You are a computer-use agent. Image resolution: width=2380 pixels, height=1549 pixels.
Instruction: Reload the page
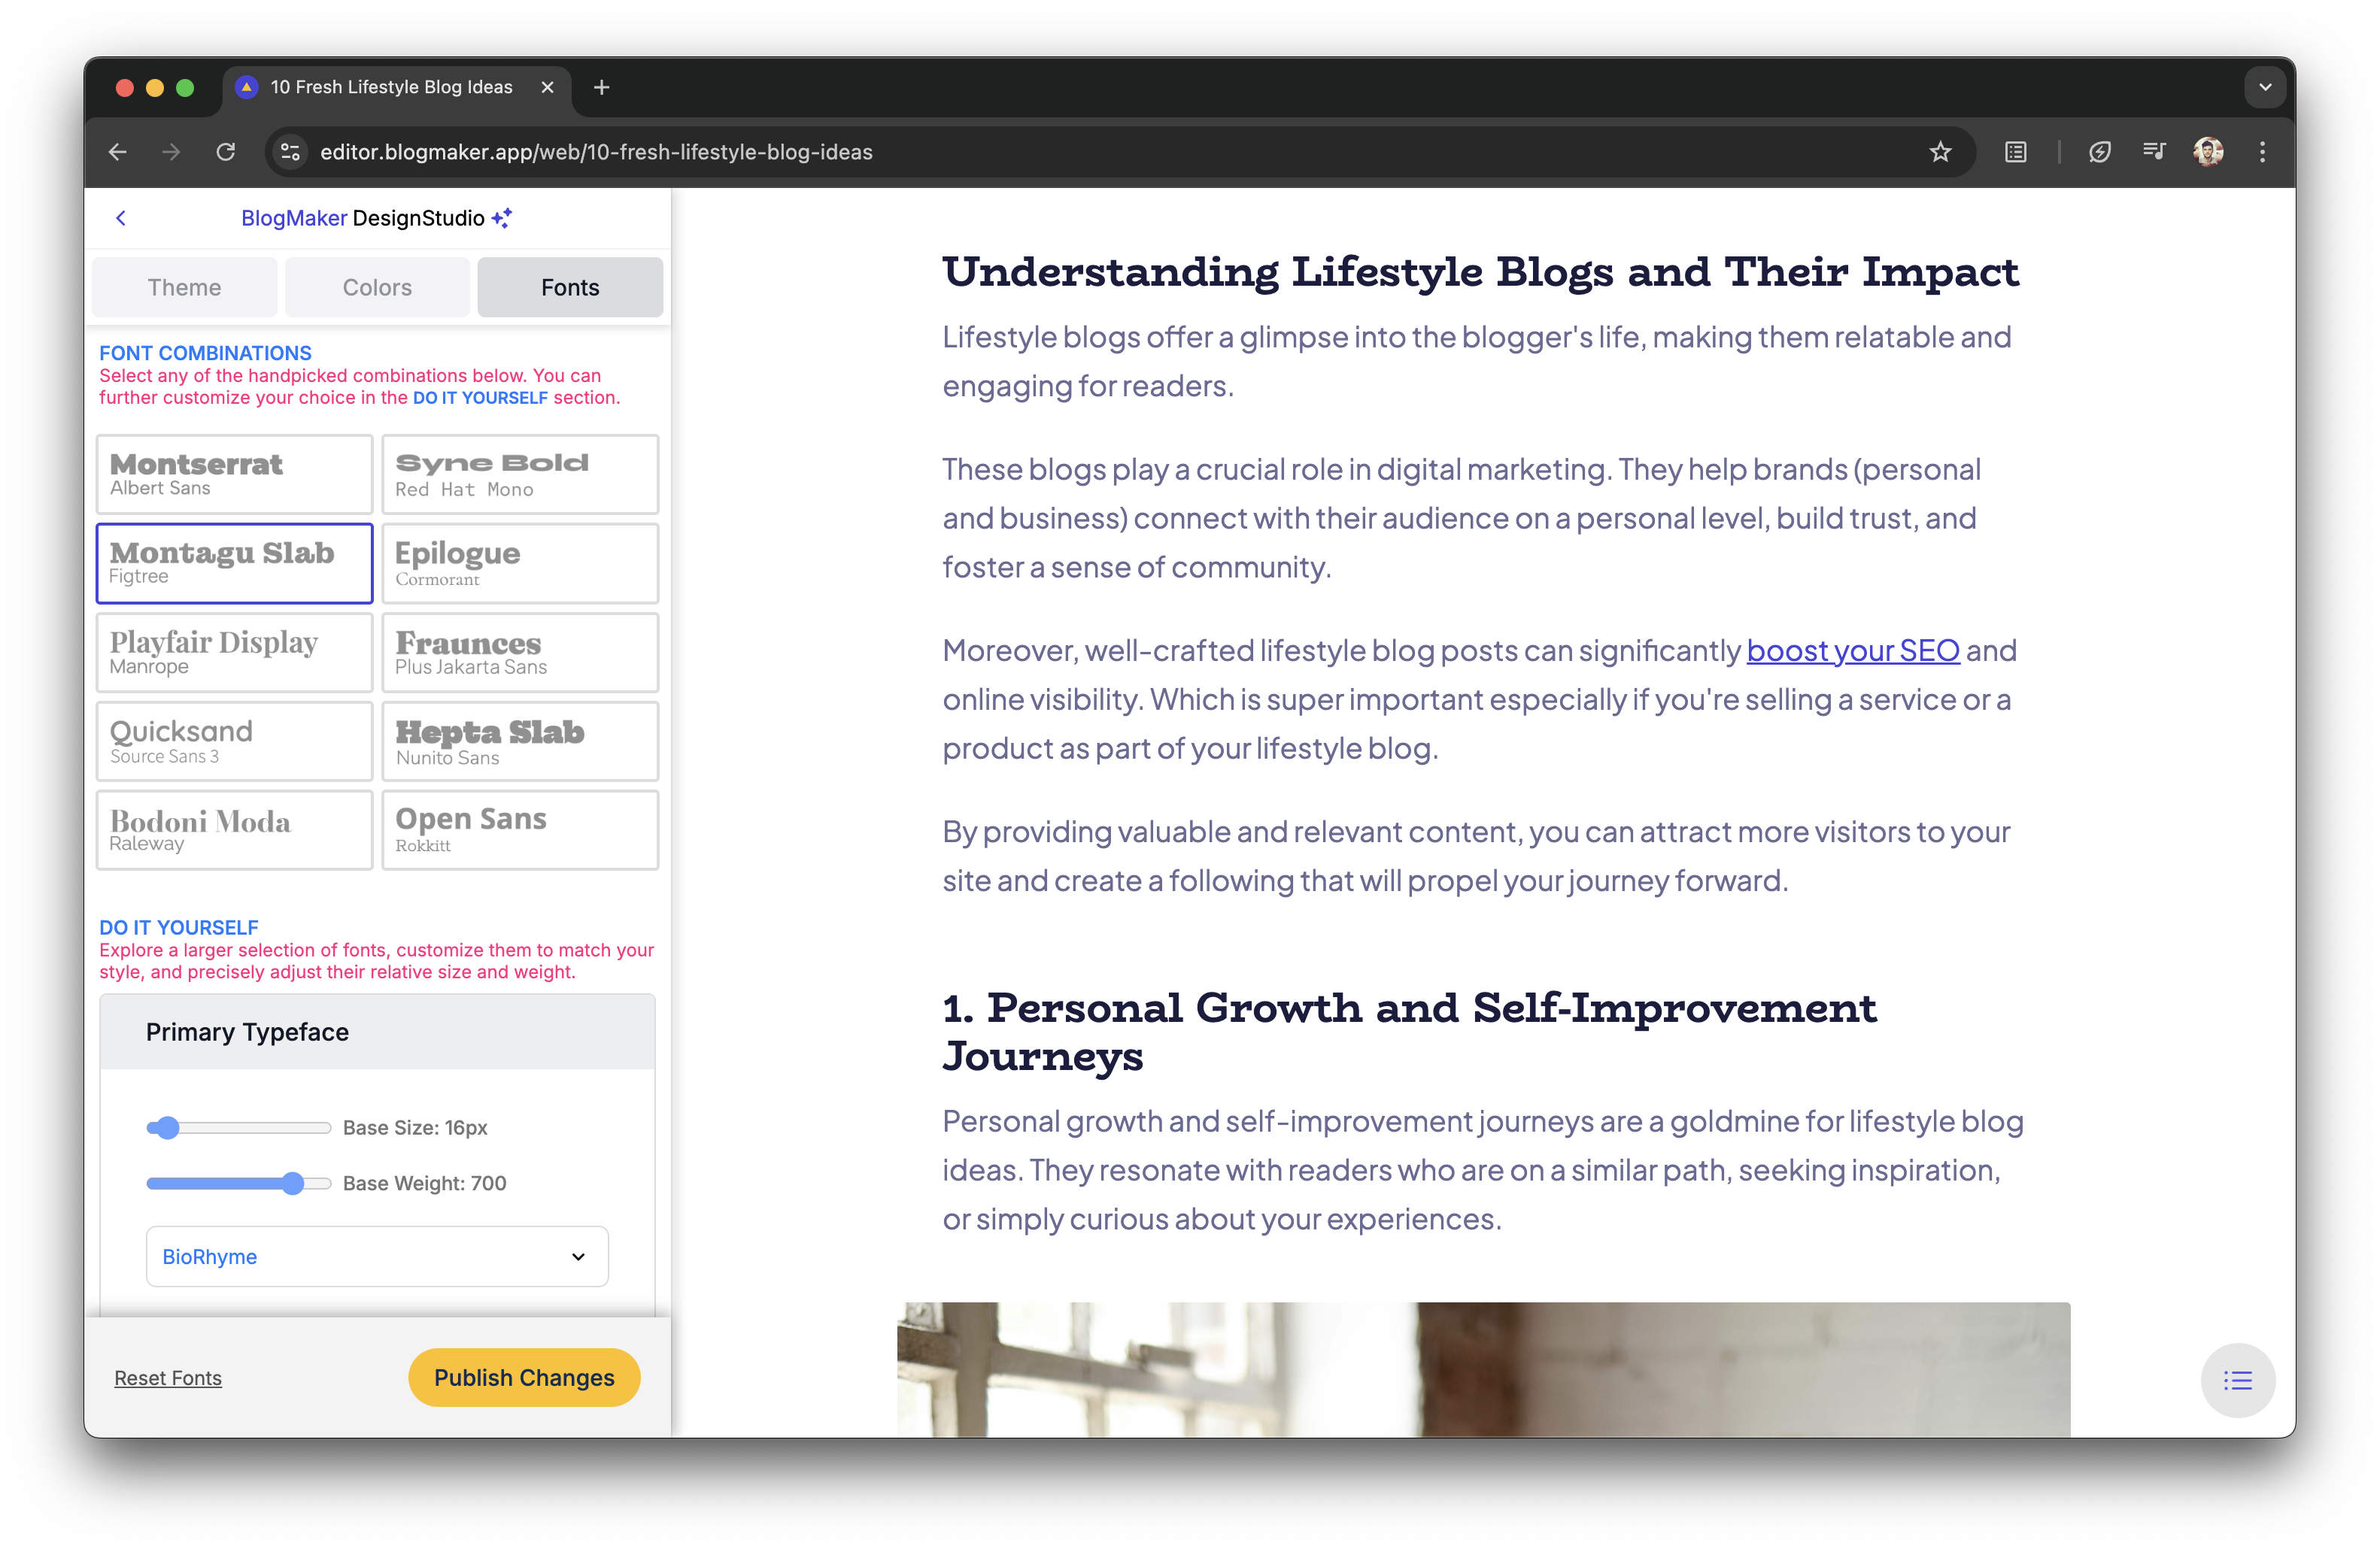point(226,152)
